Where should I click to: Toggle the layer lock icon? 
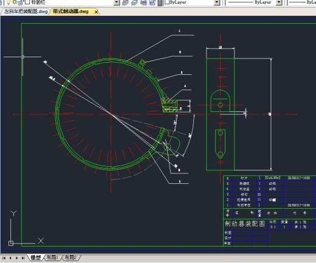click(21, 2)
